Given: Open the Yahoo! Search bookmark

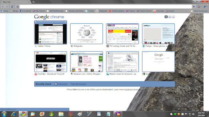Looking at the screenshot, I should (x=144, y=11).
